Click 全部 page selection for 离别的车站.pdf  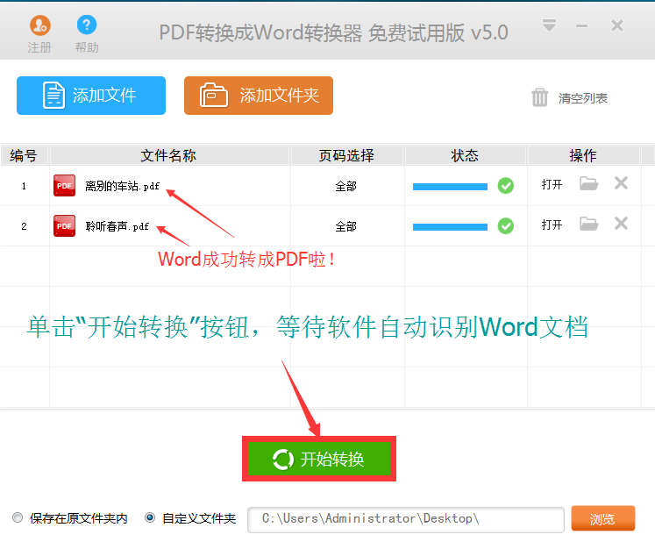345,186
